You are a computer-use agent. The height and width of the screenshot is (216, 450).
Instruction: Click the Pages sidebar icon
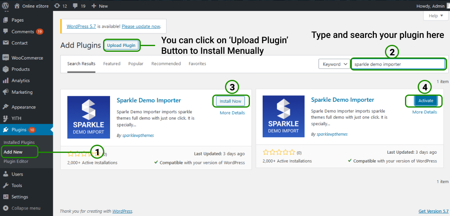[6, 20]
